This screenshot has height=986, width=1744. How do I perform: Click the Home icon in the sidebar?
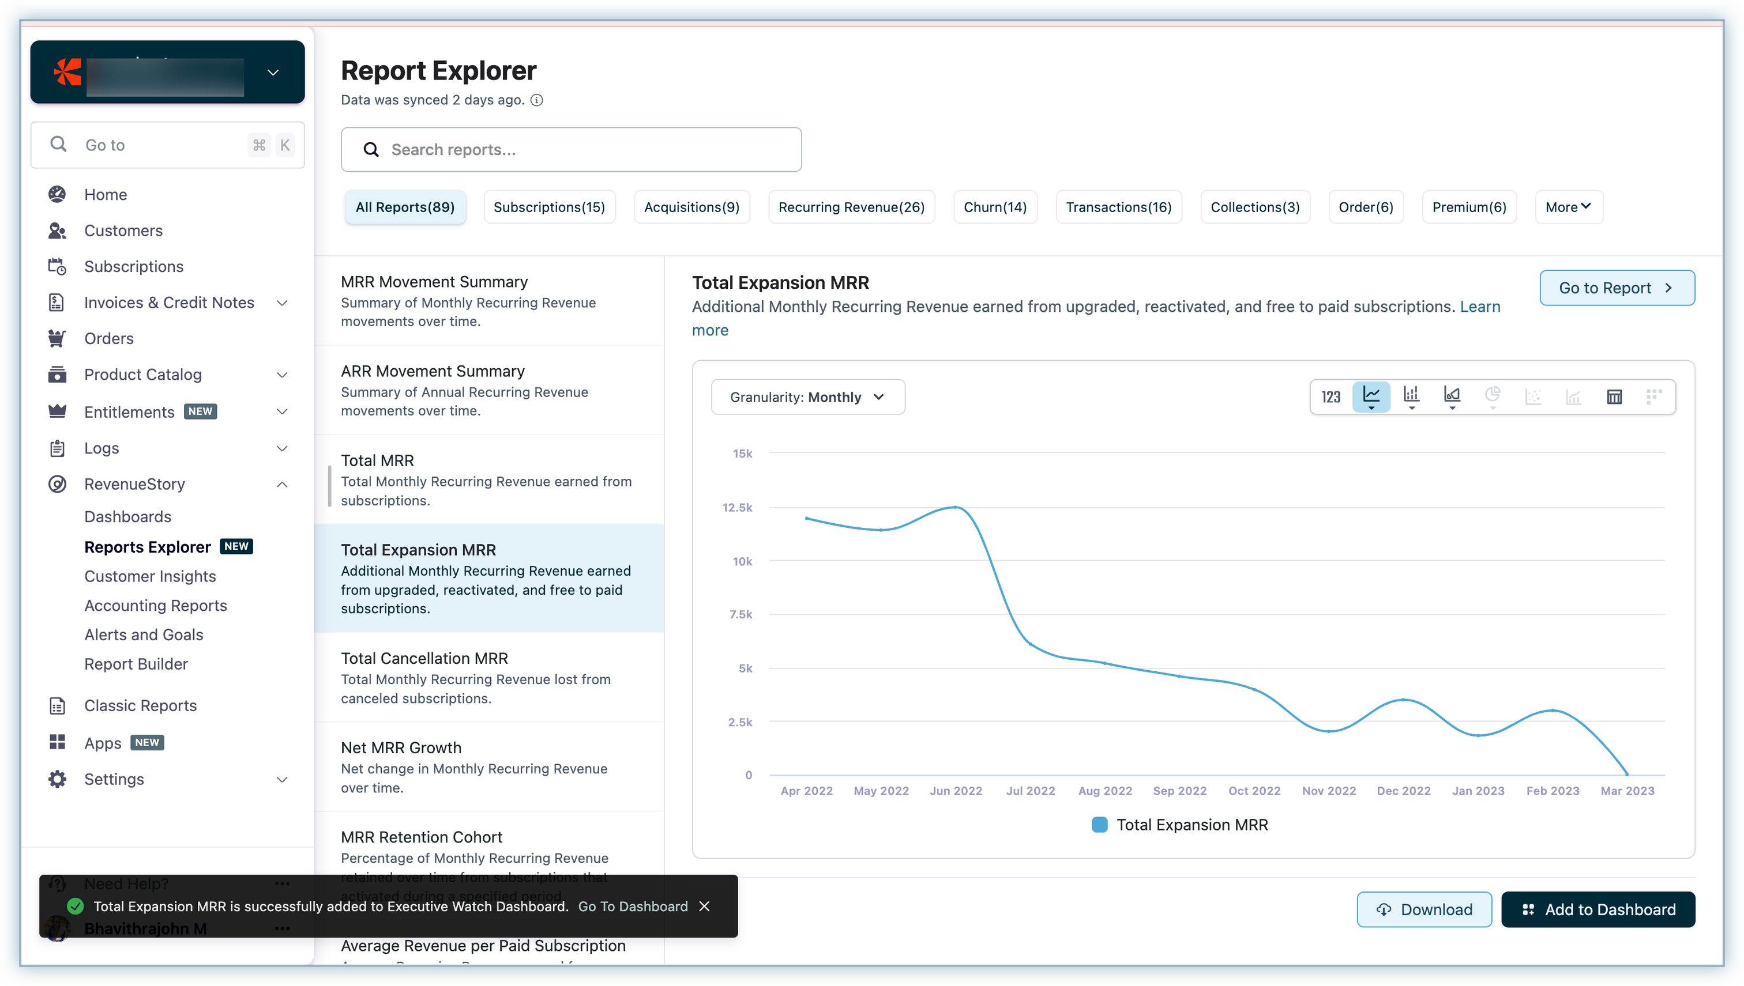pyautogui.click(x=58, y=194)
